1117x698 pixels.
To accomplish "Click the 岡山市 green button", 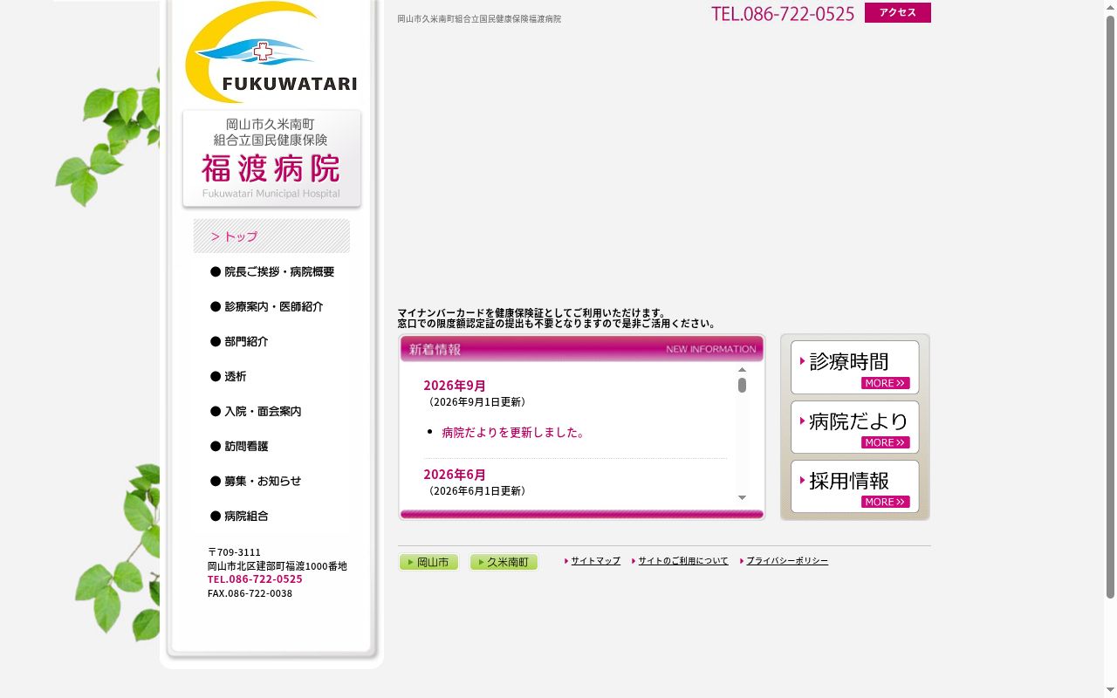I will click(x=428, y=562).
